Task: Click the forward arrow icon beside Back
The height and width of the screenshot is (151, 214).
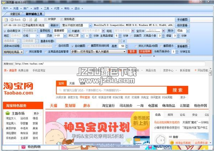Action: (24, 19)
